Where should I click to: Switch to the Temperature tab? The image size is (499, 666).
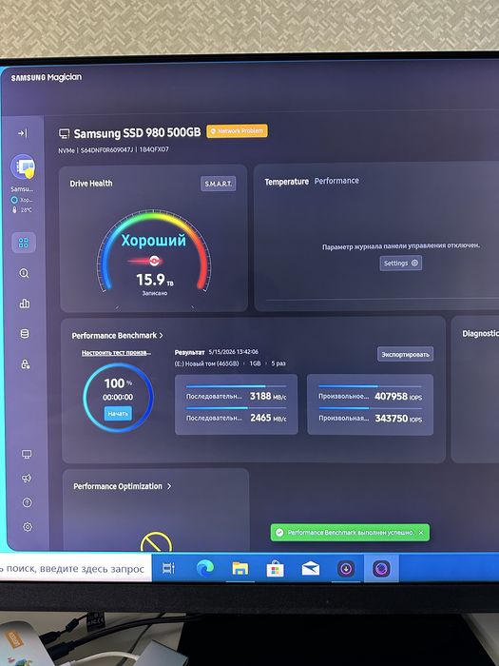click(287, 182)
